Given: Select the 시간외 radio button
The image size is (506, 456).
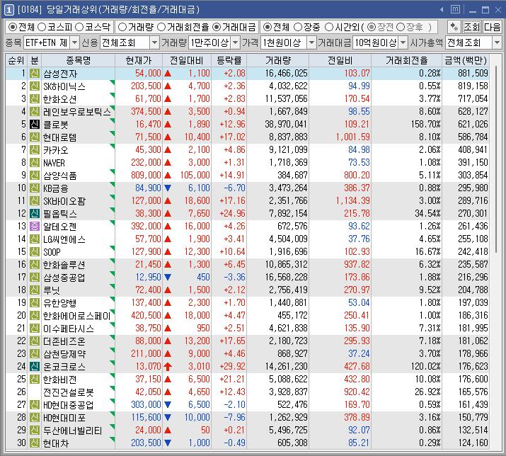Looking at the screenshot, I should point(329,27).
